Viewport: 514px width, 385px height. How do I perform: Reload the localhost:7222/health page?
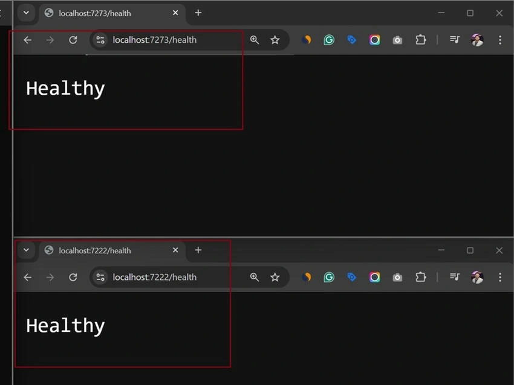tap(73, 278)
